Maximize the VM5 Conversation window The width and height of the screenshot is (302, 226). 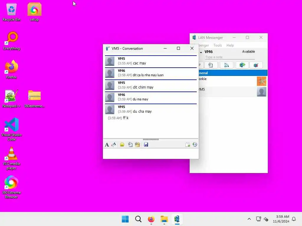(x=178, y=49)
